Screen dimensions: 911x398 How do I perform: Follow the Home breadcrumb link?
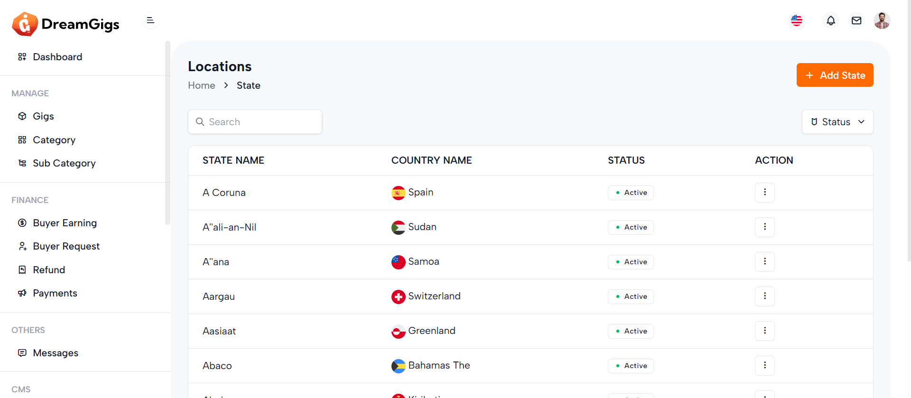point(201,85)
